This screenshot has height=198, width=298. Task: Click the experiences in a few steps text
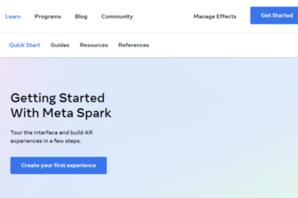point(46,141)
